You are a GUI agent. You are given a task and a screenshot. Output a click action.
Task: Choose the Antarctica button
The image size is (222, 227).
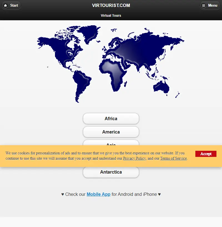(111, 172)
